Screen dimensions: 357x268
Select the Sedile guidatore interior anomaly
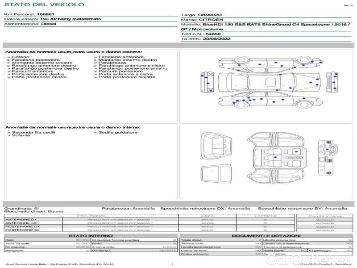118,132
